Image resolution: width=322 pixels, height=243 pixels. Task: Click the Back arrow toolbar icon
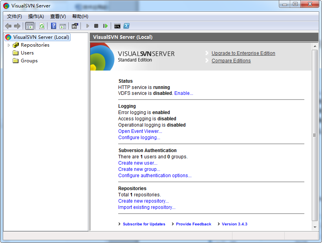tap(8, 26)
